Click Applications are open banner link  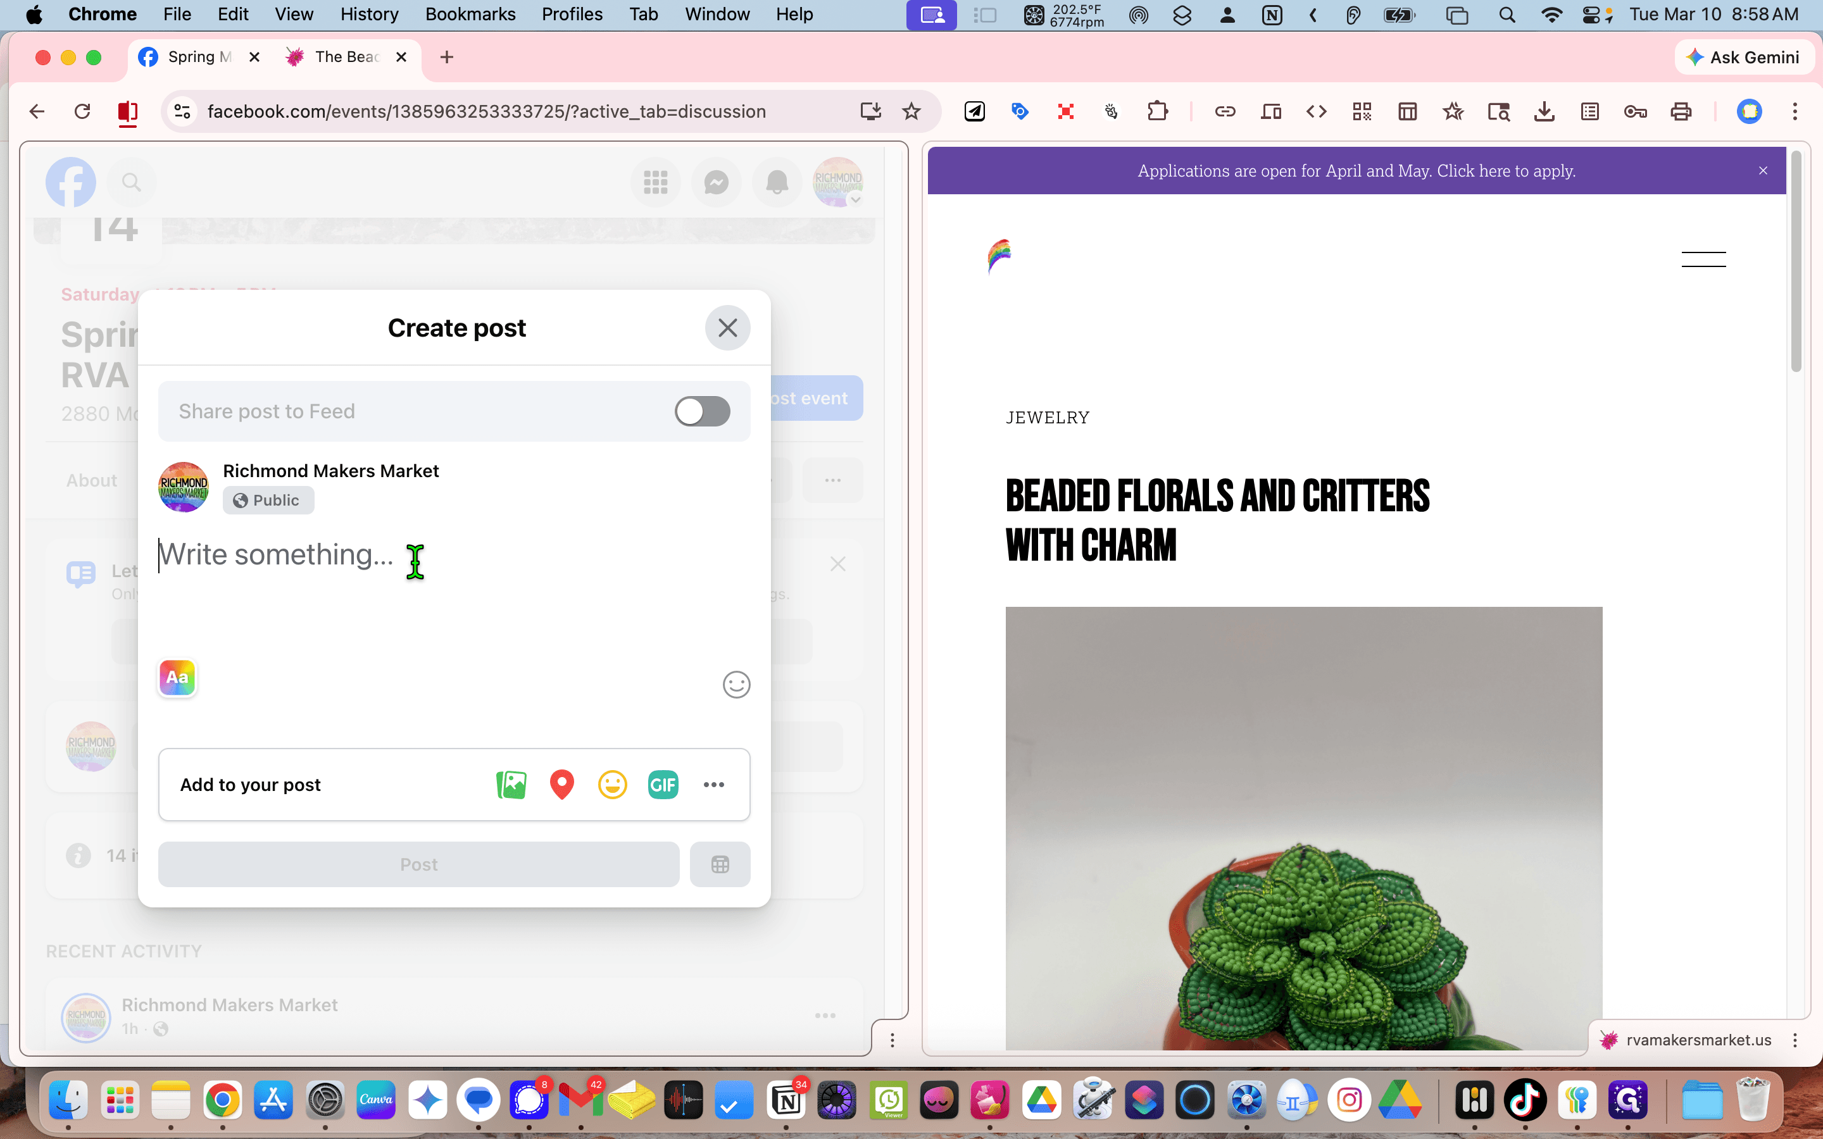coord(1356,171)
